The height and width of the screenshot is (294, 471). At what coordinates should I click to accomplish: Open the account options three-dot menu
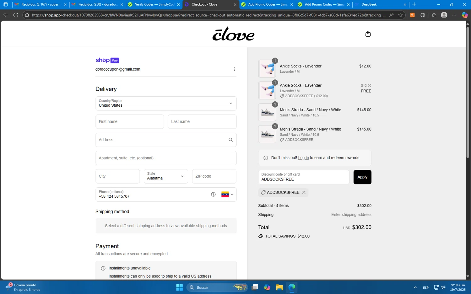point(235,69)
